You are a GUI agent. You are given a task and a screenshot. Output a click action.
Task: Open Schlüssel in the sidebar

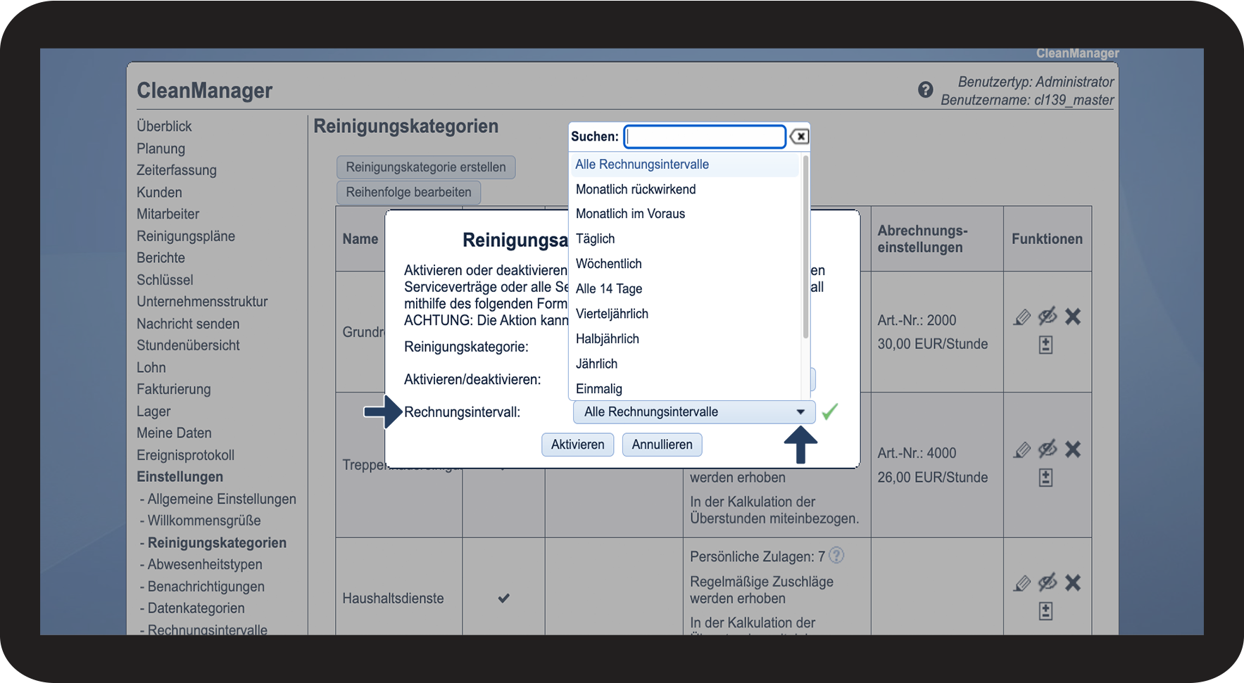pyautogui.click(x=165, y=280)
